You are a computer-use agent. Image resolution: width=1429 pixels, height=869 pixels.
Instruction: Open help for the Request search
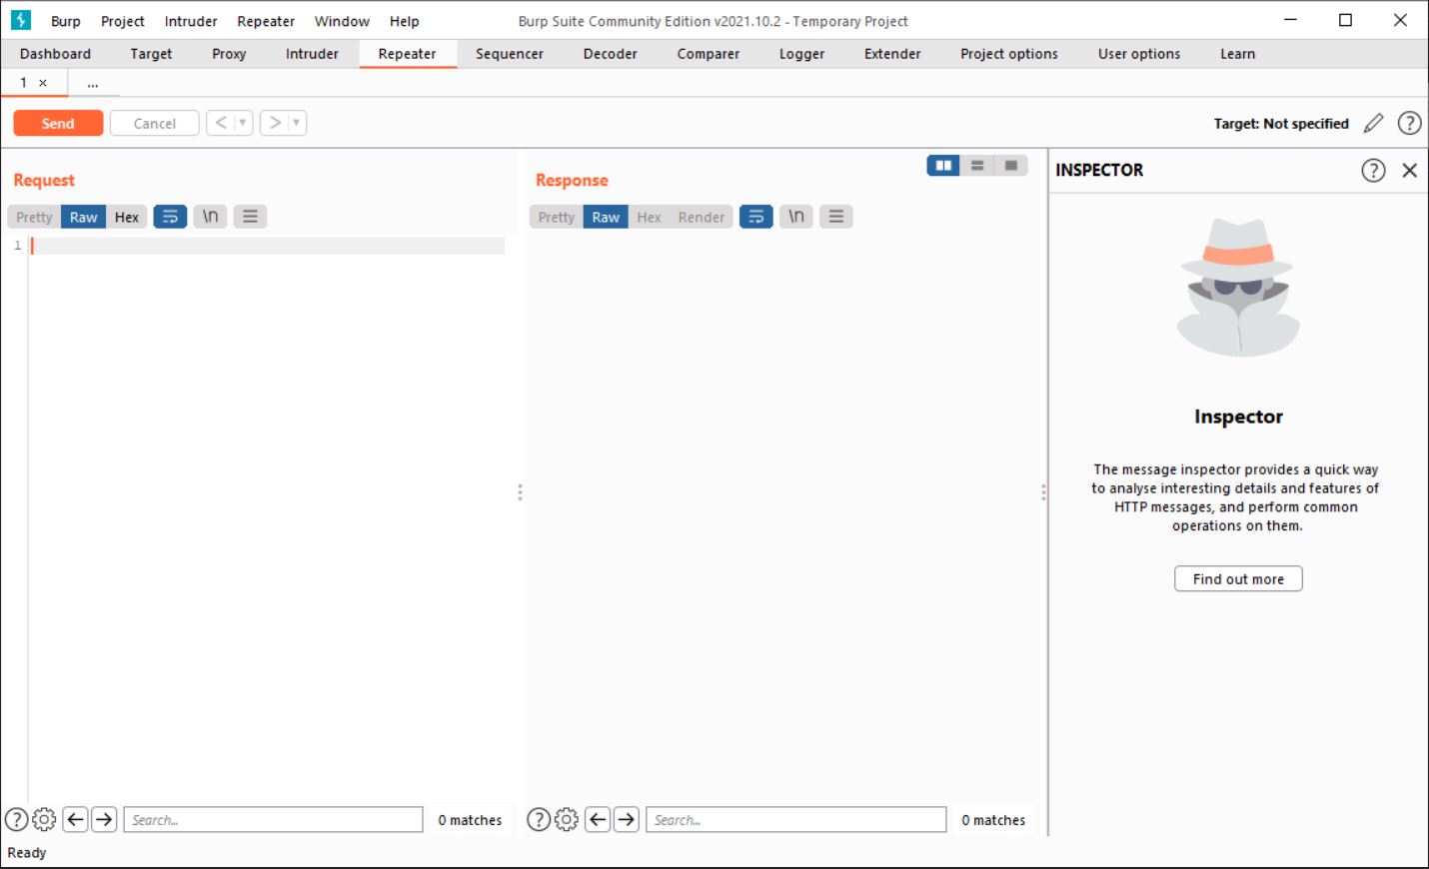click(x=16, y=820)
